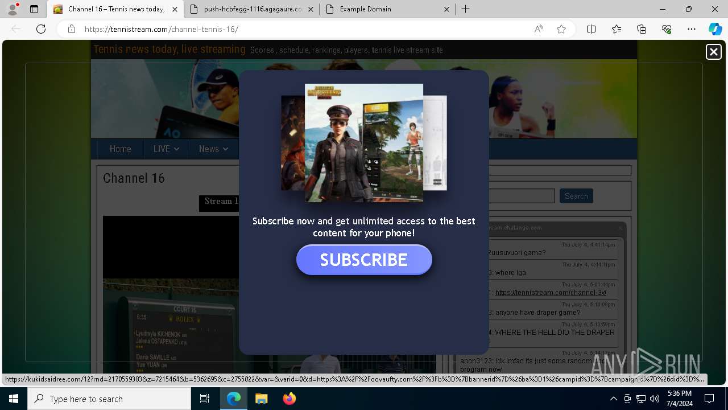Image resolution: width=728 pixels, height=410 pixels.
Task: Close the push-hcbfegg-1116 tab
Action: 311,9
